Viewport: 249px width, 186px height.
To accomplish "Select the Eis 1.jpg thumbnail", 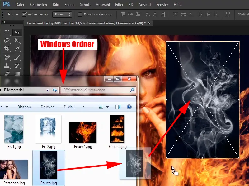I will 14,129.
